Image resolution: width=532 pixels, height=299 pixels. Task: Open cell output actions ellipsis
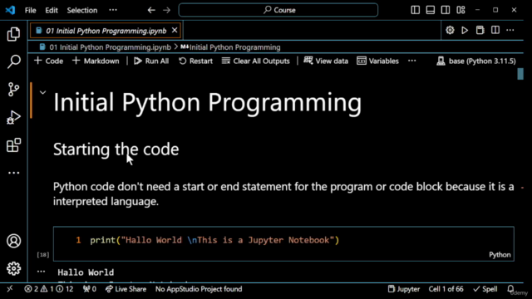click(41, 272)
